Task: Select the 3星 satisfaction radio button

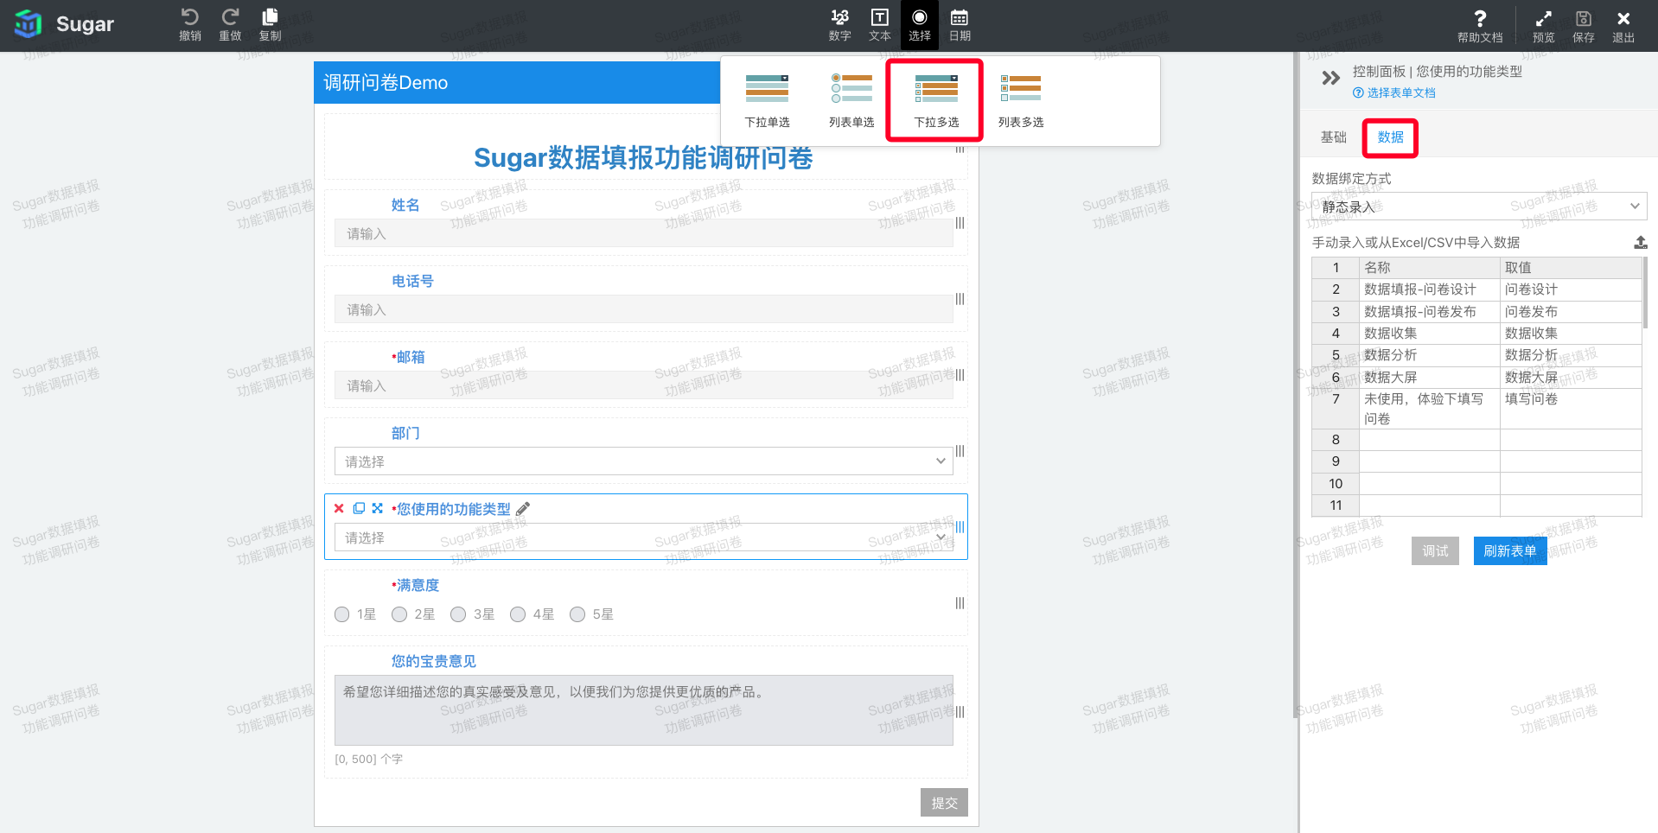Action: coord(458,614)
